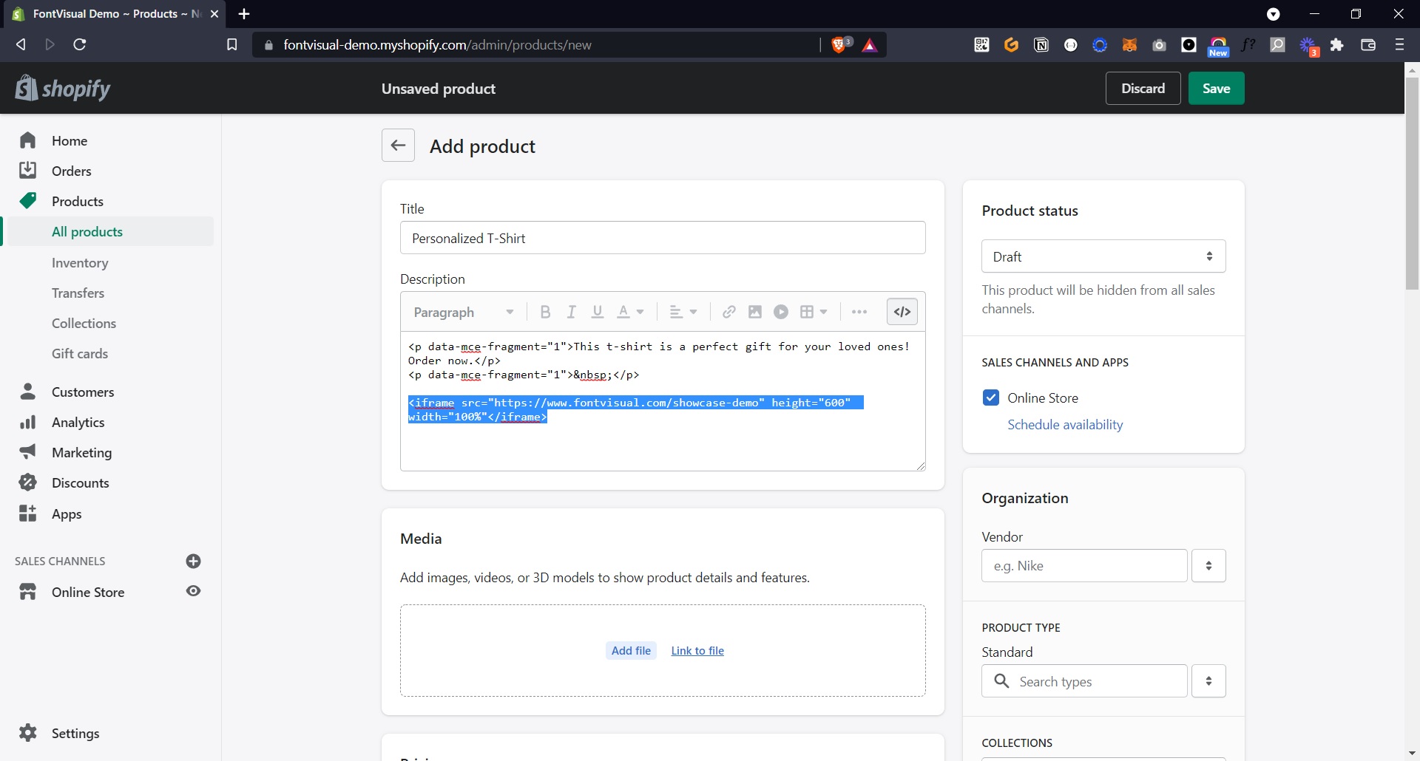The height and width of the screenshot is (761, 1420).
Task: Close the FontVisual Demo tab
Action: coord(214,13)
